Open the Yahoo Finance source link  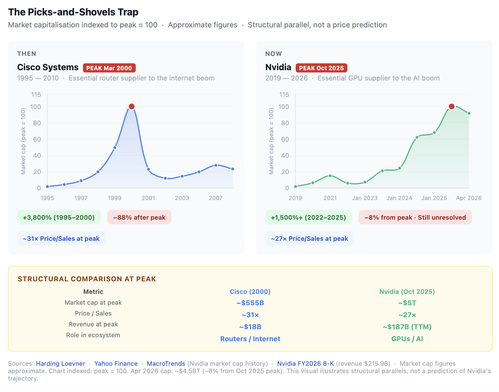[116, 363]
